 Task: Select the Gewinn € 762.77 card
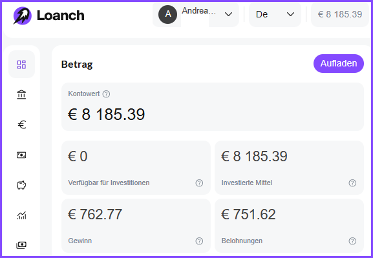coord(136,226)
